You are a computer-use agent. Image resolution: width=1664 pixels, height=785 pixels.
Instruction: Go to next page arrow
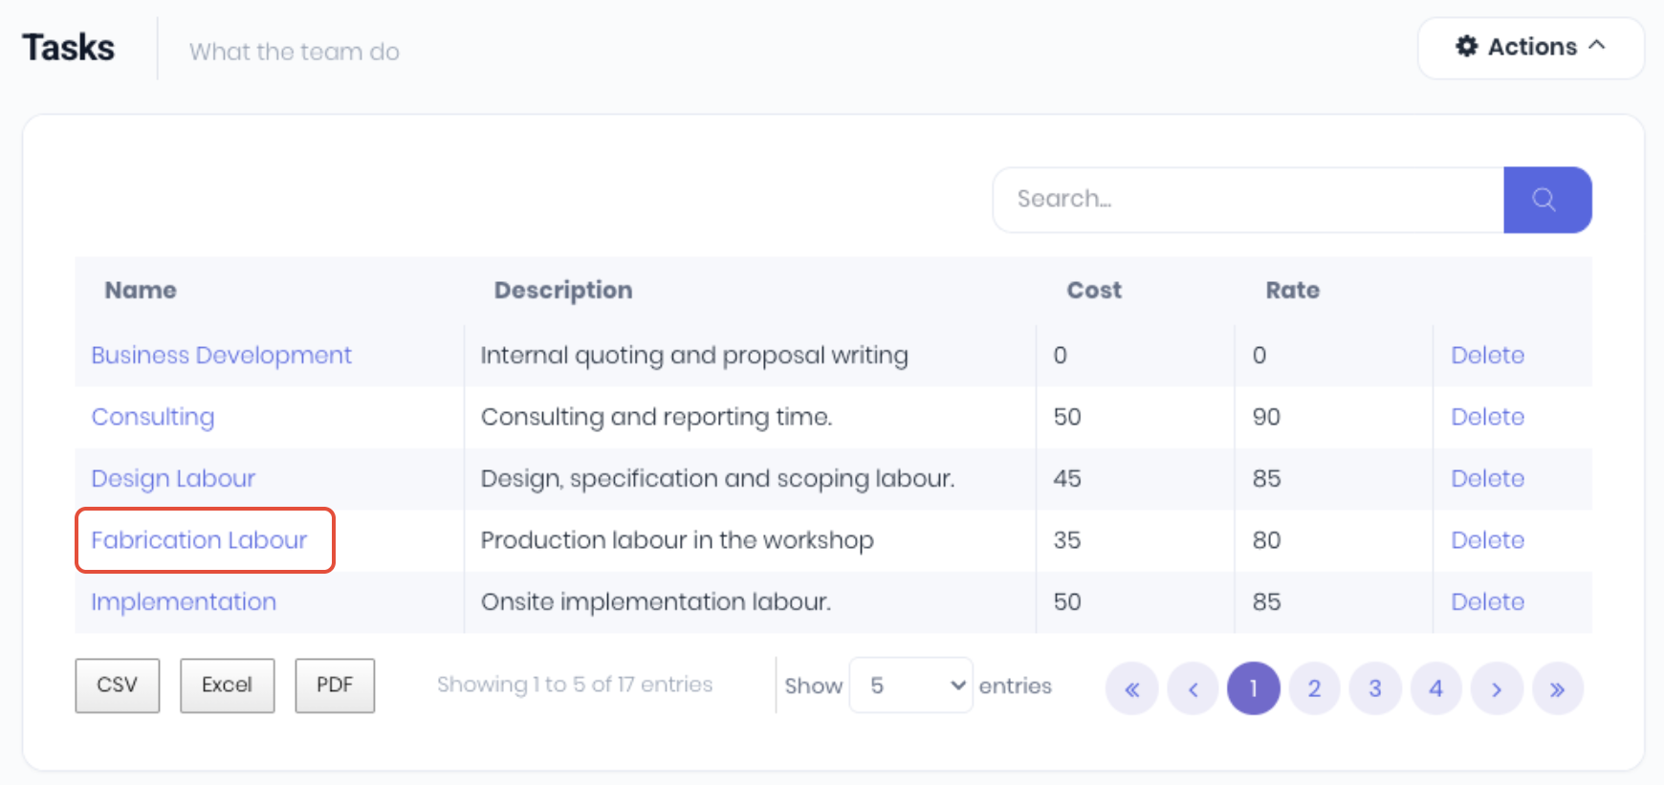(x=1497, y=688)
